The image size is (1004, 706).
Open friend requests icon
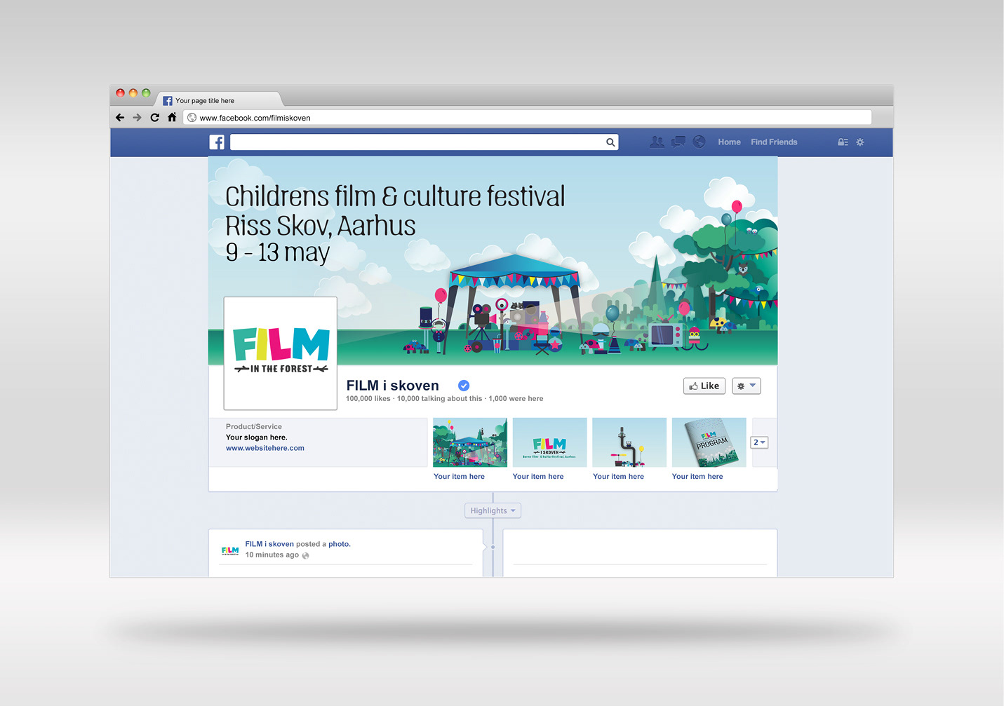pyautogui.click(x=657, y=142)
